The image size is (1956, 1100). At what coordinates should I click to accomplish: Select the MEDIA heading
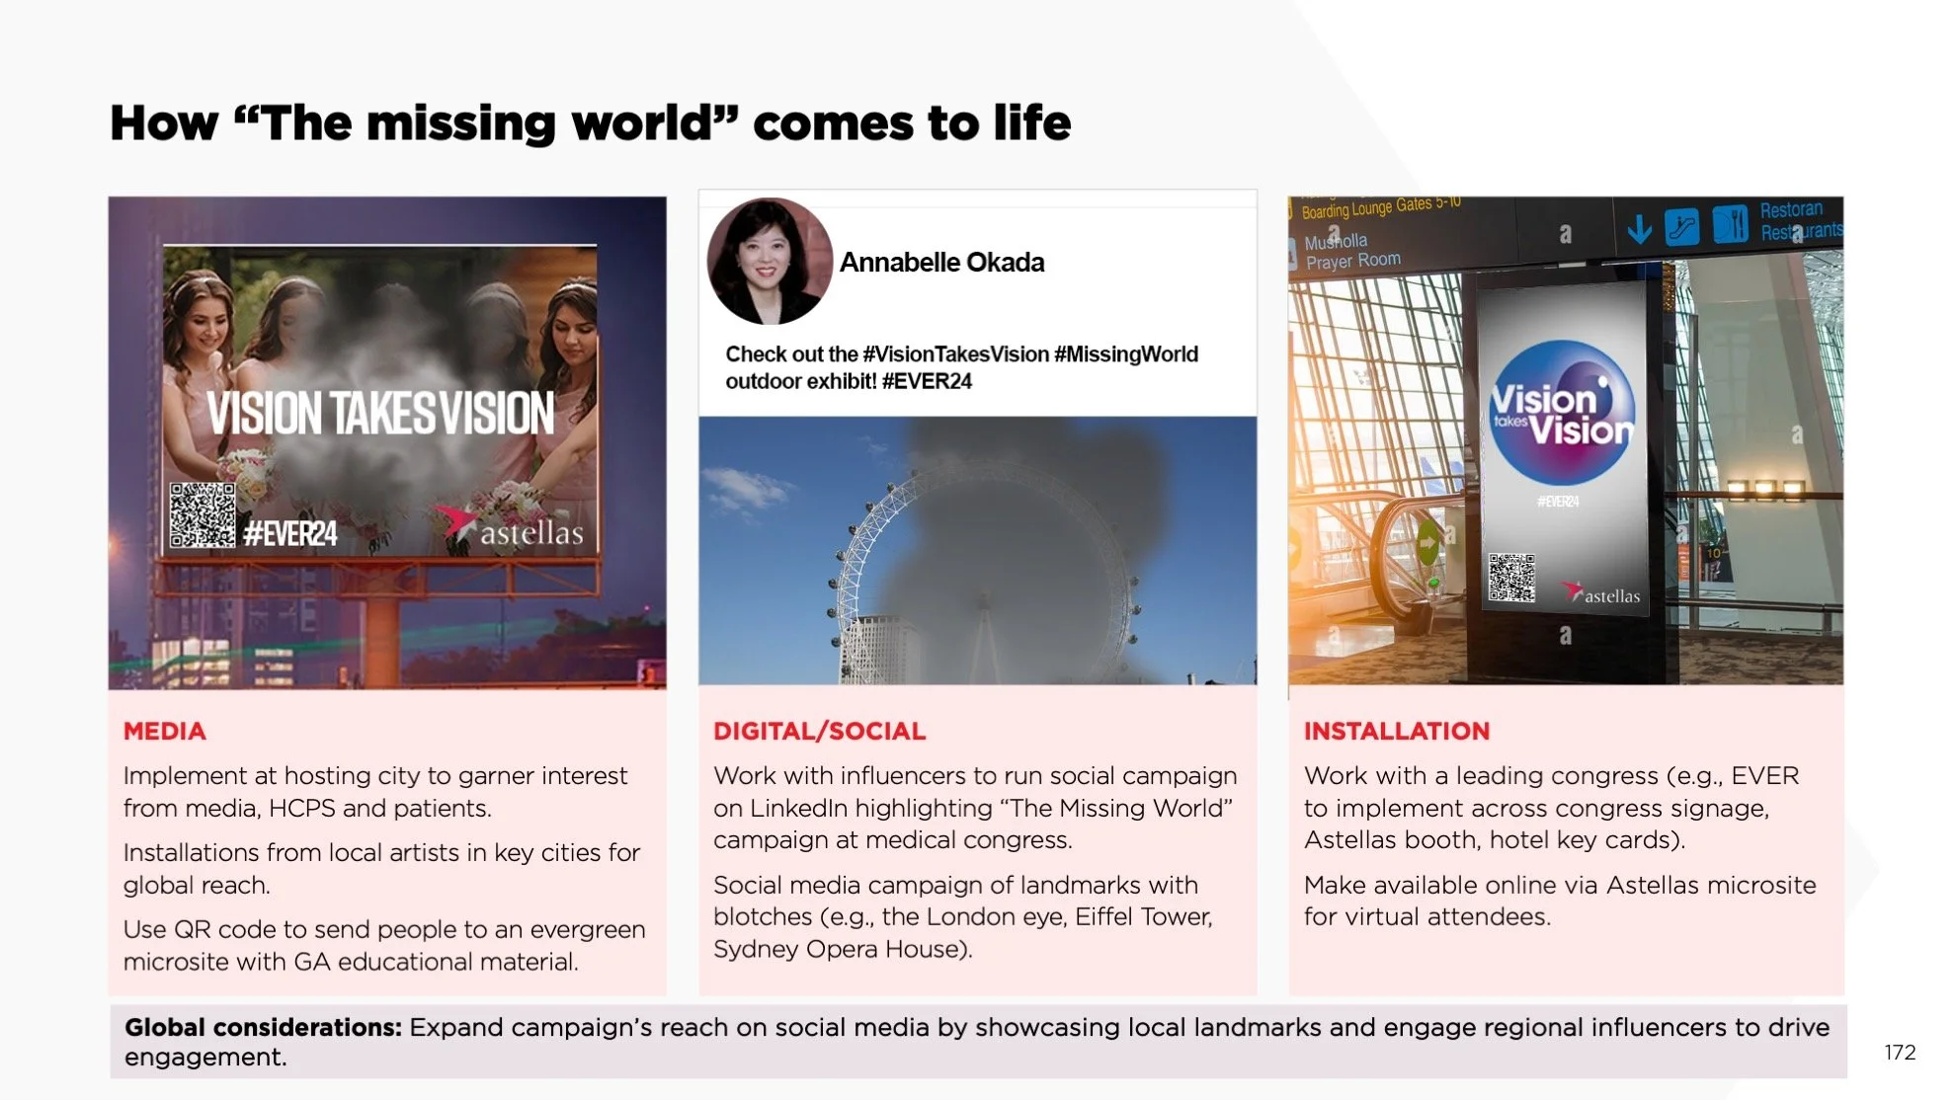(x=165, y=732)
